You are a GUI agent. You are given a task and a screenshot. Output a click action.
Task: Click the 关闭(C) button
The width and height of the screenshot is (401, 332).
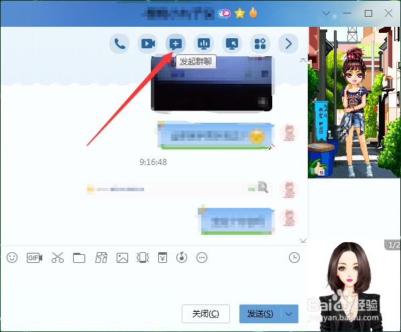[206, 314]
